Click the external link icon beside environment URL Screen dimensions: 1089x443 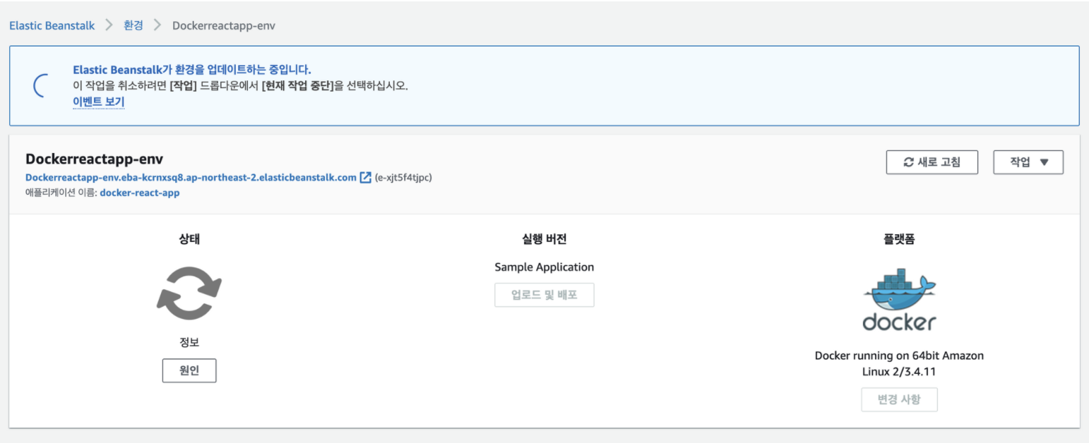[365, 178]
